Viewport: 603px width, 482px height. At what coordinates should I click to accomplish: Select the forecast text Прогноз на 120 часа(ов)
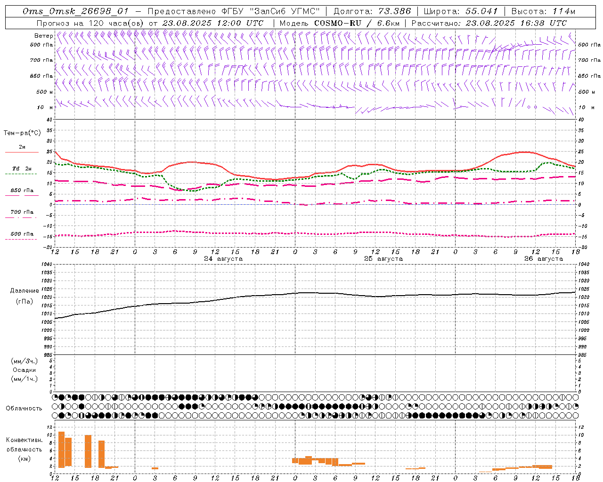tap(90, 23)
